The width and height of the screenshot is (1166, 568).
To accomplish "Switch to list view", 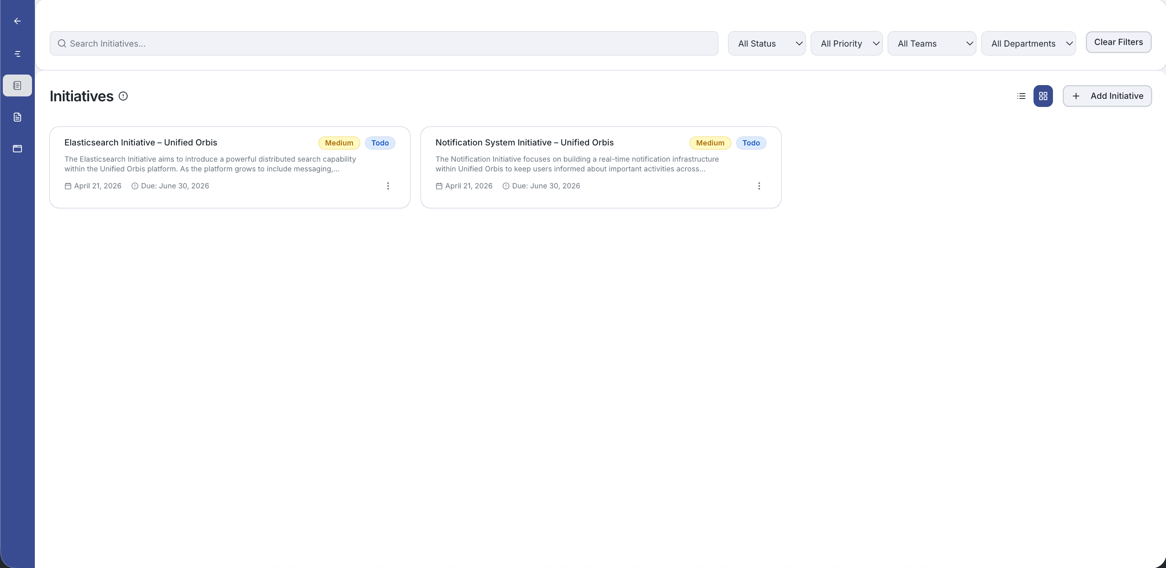I will point(1021,96).
